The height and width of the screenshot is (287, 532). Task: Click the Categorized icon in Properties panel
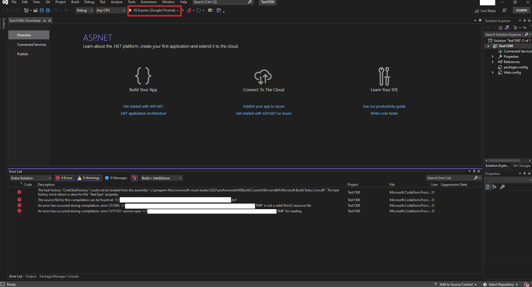coord(488,187)
